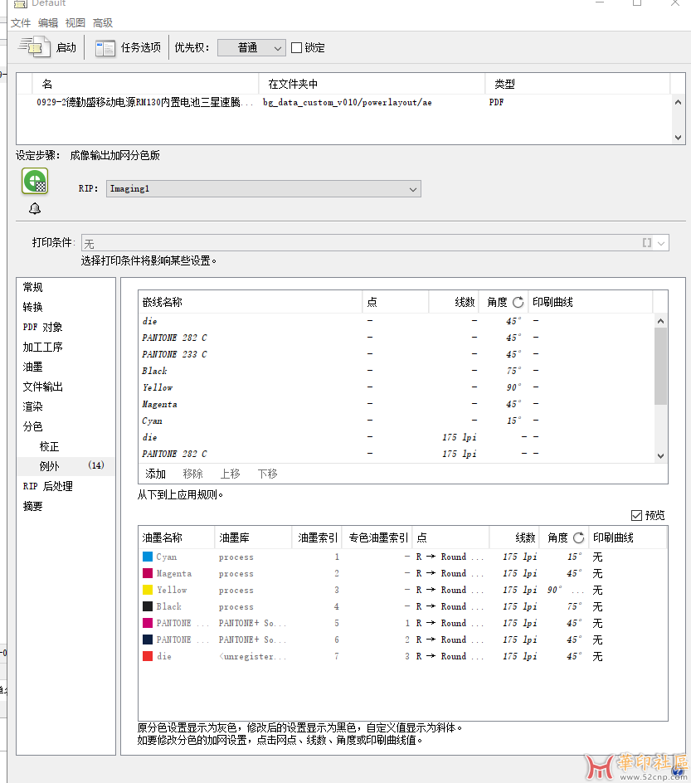Image resolution: width=691 pixels, height=783 pixels.
Task: Expand the 打印条件 dropdown arrow
Action: point(661,243)
